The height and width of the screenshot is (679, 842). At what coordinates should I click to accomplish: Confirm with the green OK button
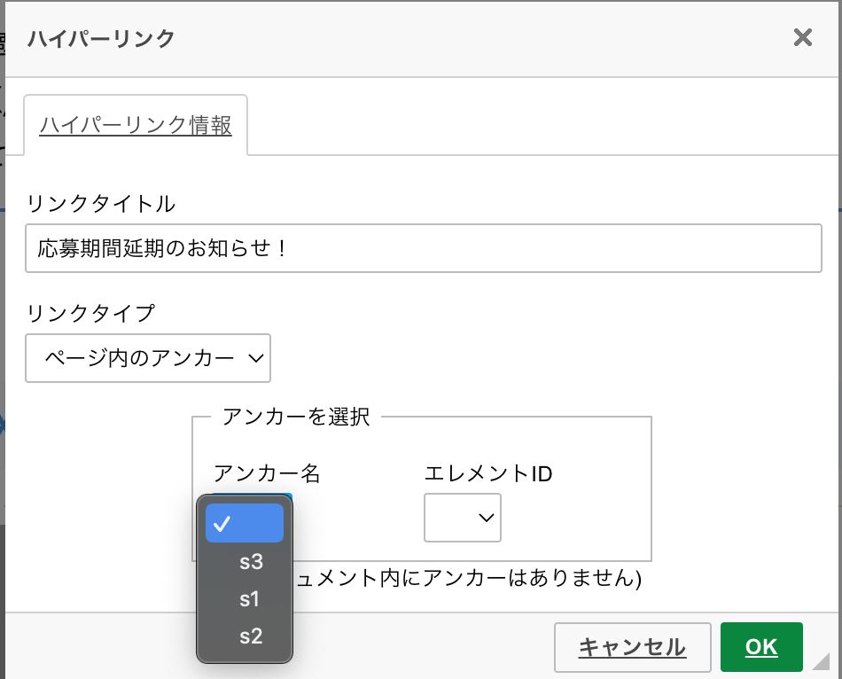pos(761,647)
